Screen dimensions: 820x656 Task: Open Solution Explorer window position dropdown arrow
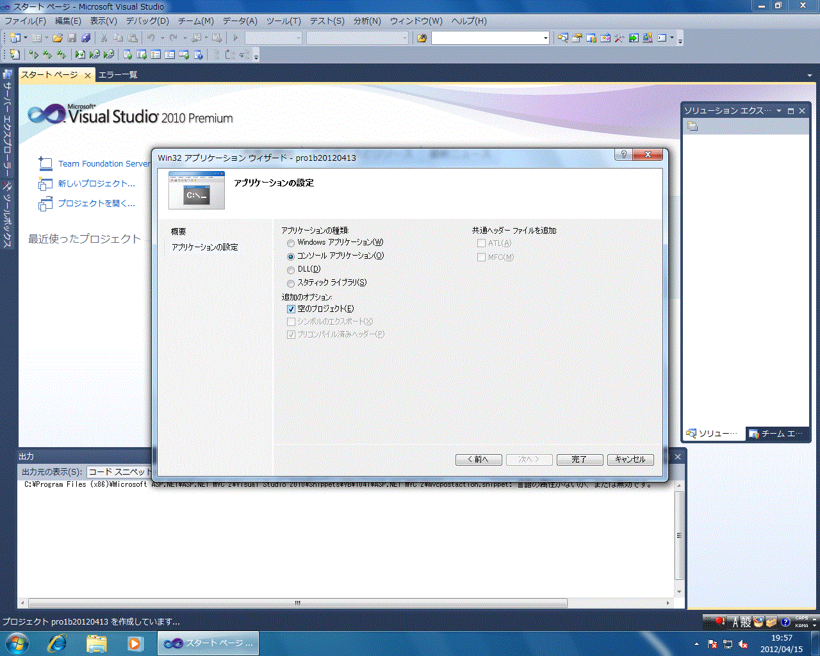[779, 111]
